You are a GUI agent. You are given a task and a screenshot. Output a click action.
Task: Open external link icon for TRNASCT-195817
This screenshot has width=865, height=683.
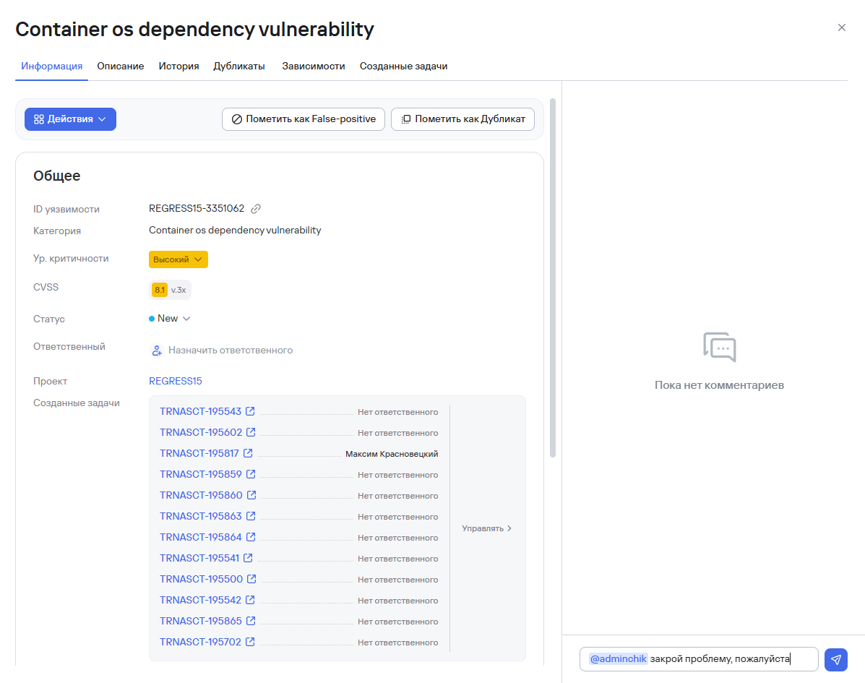point(249,453)
